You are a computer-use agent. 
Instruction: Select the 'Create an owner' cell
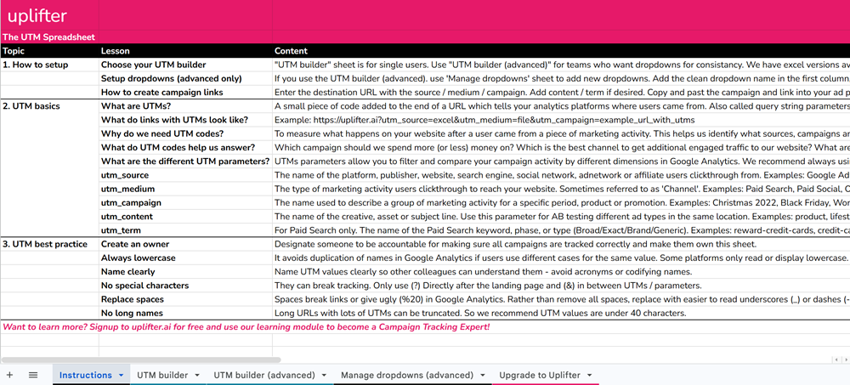[185, 244]
